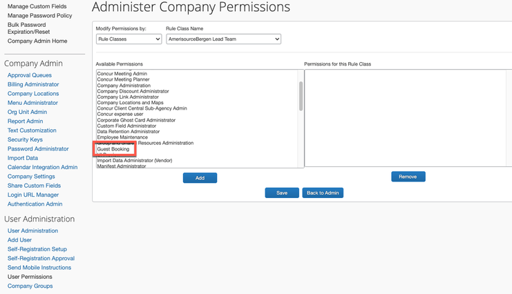Select Concur Meeting Planner permission
This screenshot has height=294, width=512.
coord(123,79)
